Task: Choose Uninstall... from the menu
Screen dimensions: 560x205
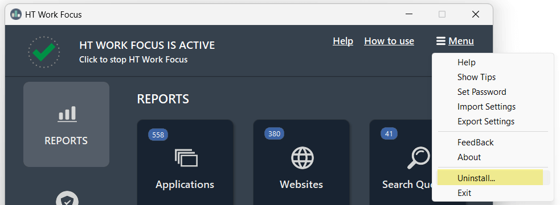Action: (493, 178)
